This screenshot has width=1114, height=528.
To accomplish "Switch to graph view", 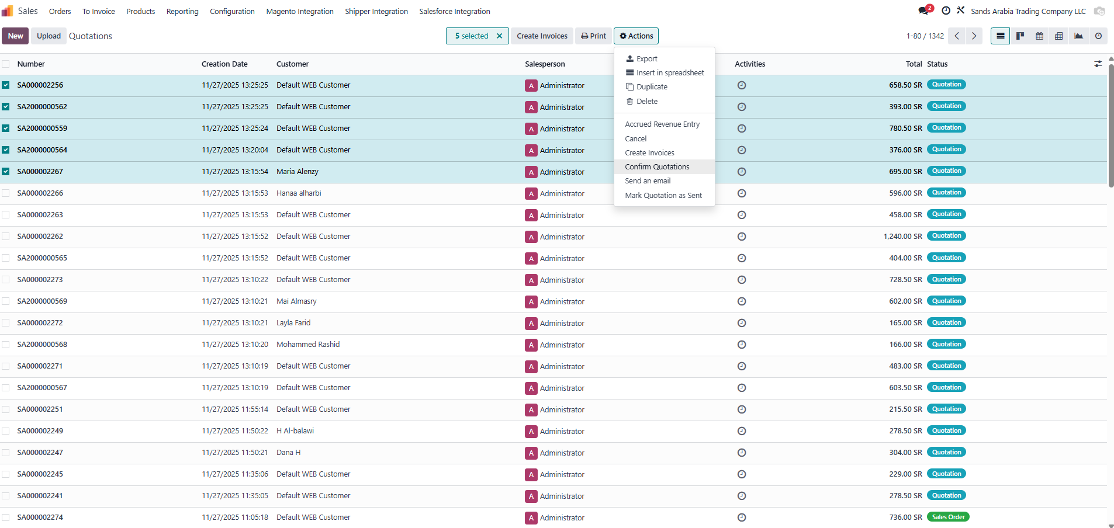I will 1078,36.
